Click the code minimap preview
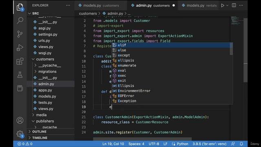261x147 pixels. (237, 20)
